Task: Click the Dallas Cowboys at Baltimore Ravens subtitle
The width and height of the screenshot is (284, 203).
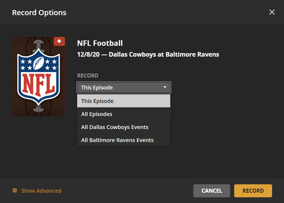Action: point(148,54)
